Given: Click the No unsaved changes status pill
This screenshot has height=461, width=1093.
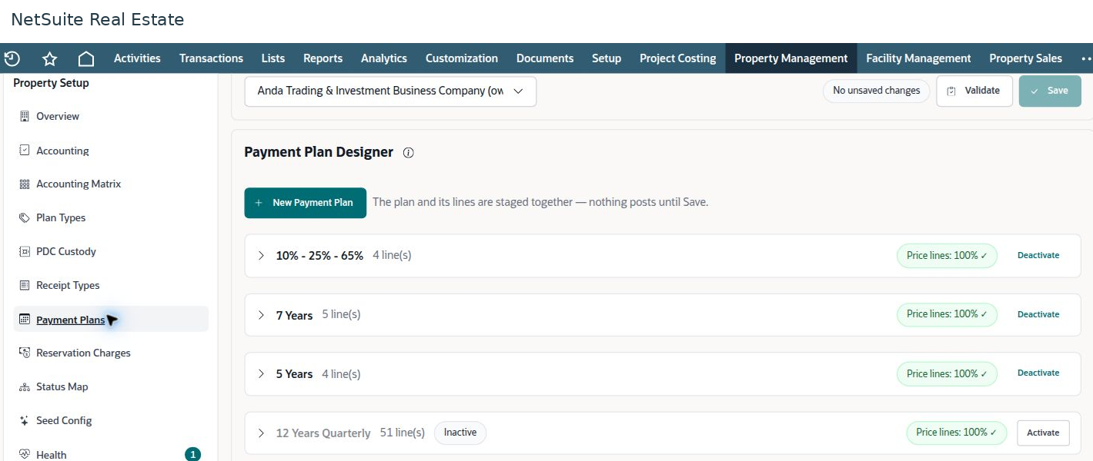Looking at the screenshot, I should pyautogui.click(x=876, y=91).
